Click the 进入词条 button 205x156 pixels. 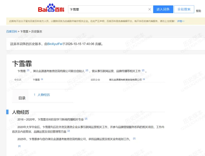(163, 9)
